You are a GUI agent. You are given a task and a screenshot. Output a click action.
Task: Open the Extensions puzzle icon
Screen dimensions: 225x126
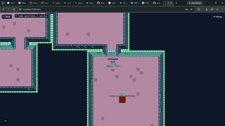(x=199, y=9)
